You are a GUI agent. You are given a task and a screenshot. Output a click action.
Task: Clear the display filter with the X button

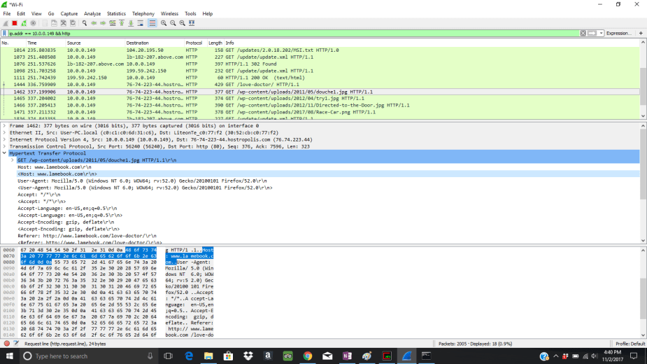[x=583, y=33]
